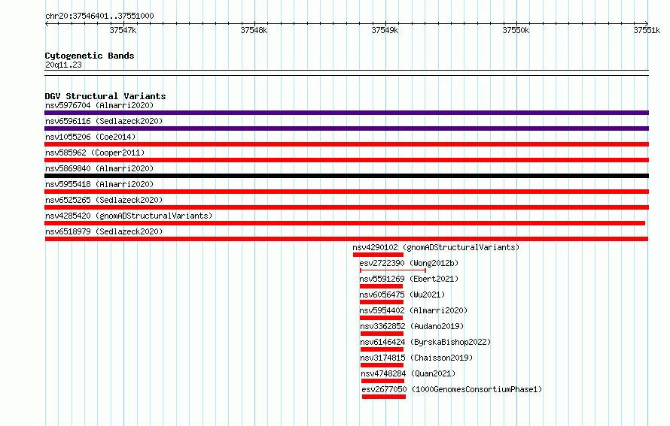The height and width of the screenshot is (426, 670).
Task: Open variant label esv2722390 (Wong2012b)
Action: 409,263
